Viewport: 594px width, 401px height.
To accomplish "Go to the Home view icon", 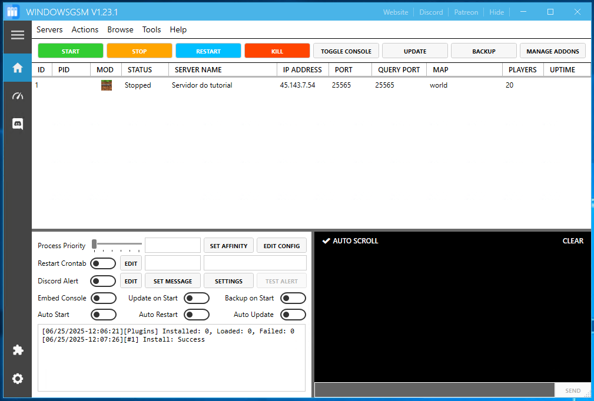I will 18,68.
